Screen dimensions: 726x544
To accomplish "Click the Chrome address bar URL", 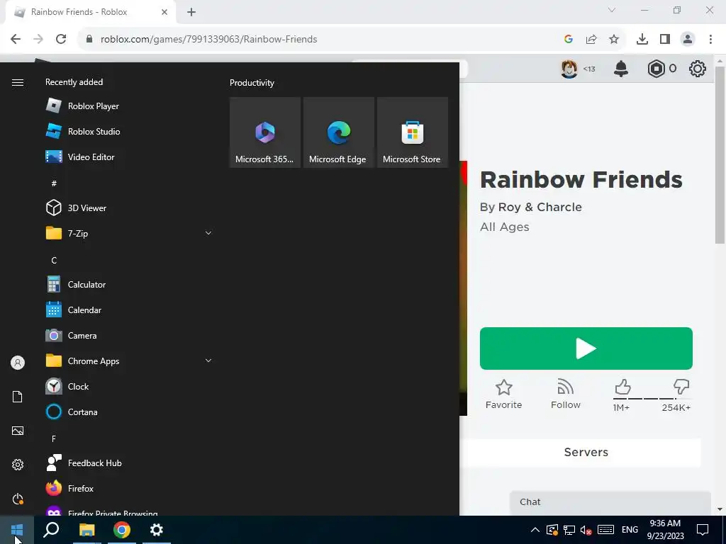I will coord(209,40).
